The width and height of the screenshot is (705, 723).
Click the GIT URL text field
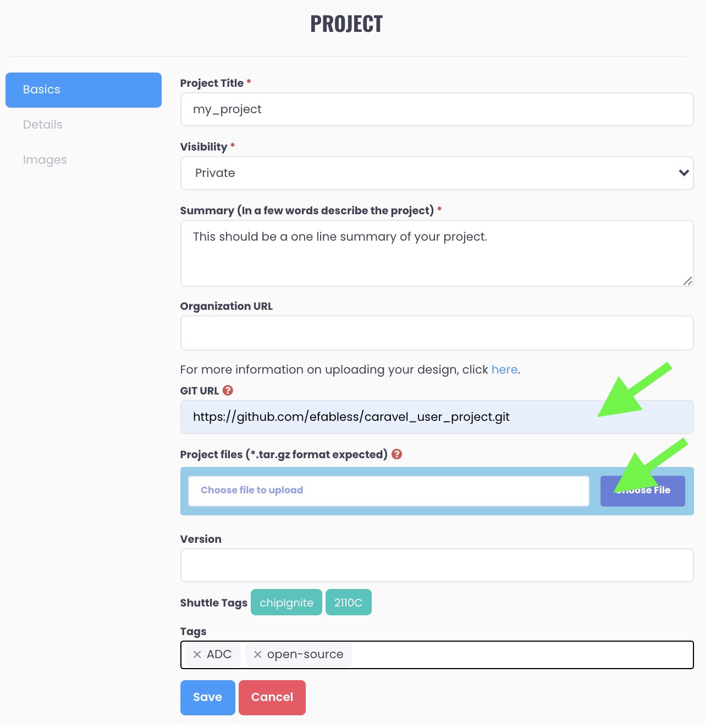point(437,417)
